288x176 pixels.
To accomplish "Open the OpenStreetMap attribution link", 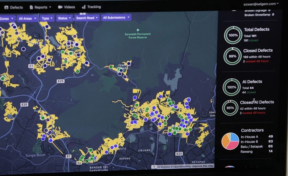I will (182, 166).
